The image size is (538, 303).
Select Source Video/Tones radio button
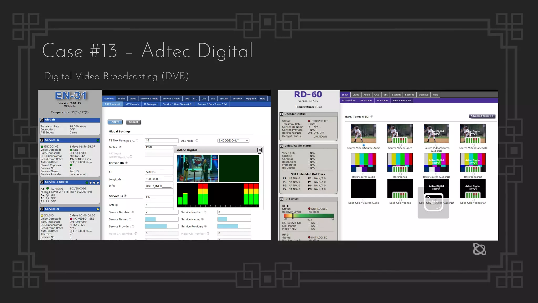point(400,145)
